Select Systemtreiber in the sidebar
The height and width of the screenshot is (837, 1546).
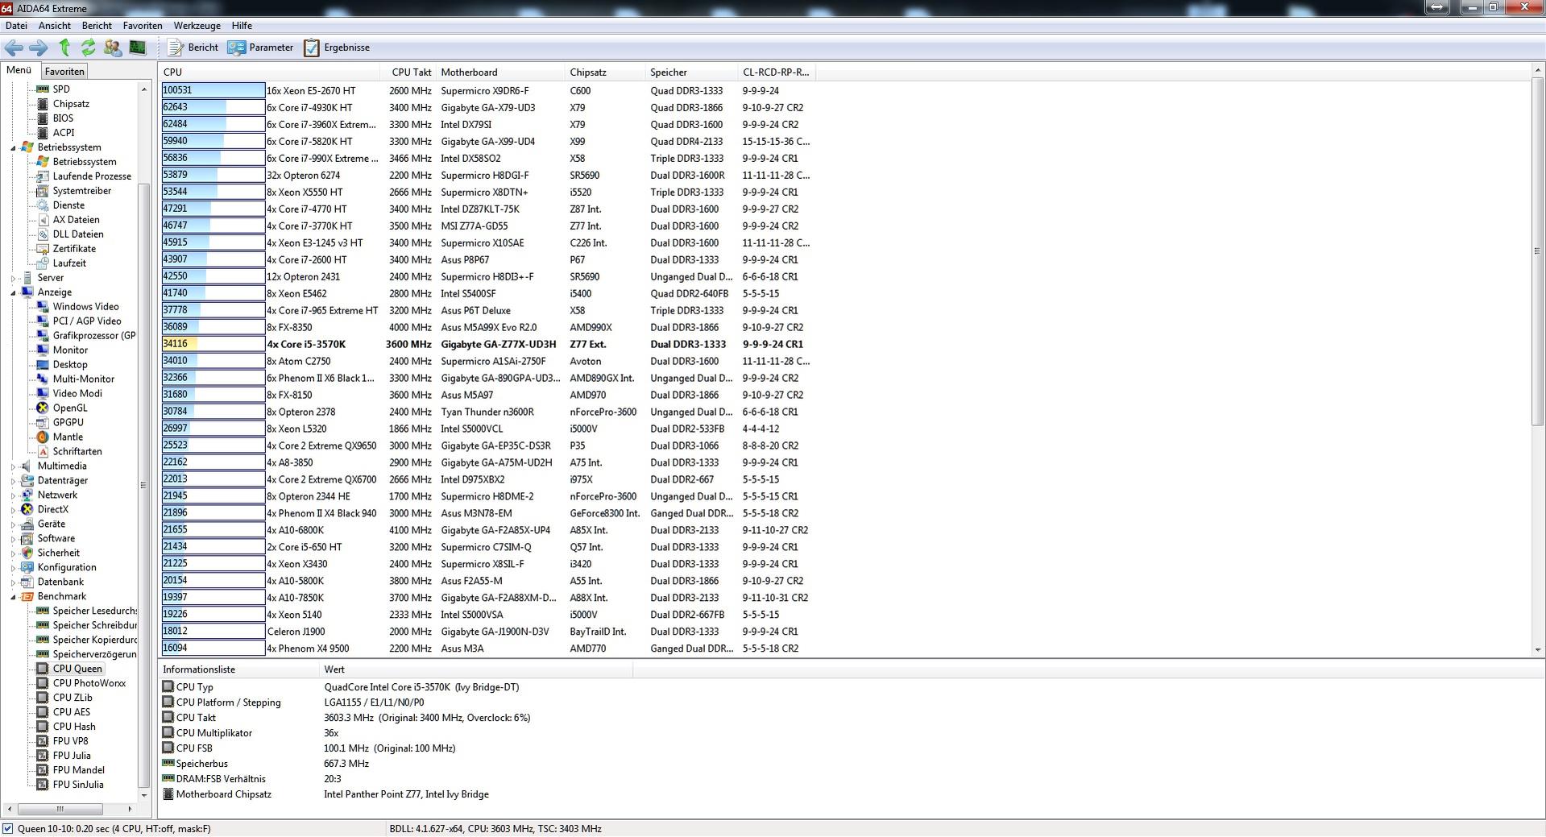(82, 191)
